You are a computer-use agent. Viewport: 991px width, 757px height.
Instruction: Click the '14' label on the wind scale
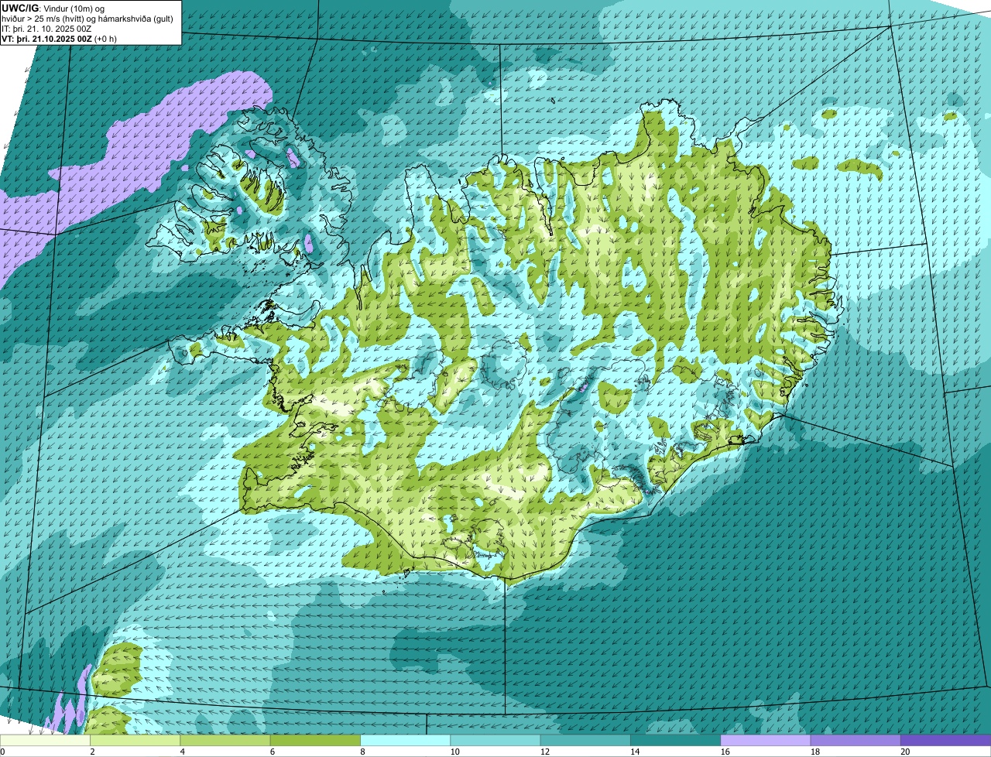pyautogui.click(x=635, y=752)
